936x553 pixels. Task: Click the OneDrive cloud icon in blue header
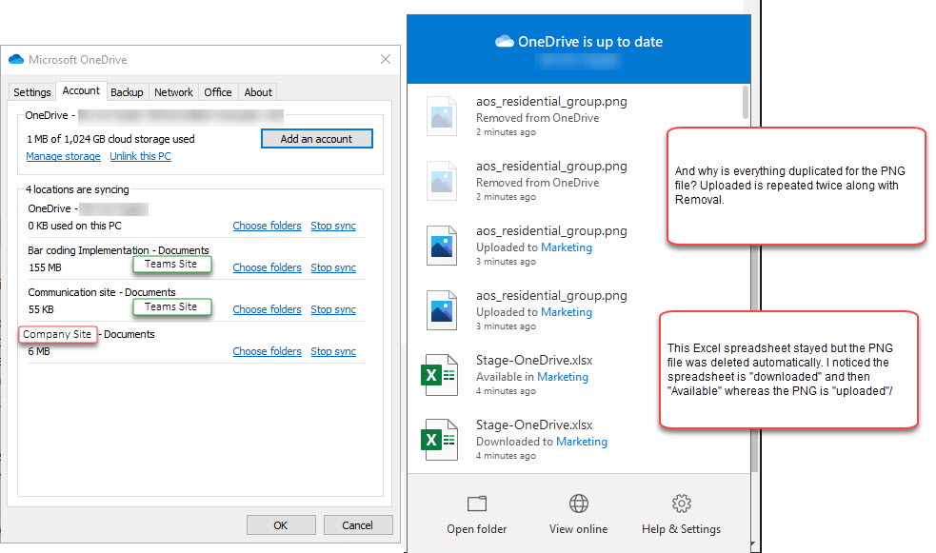(505, 41)
